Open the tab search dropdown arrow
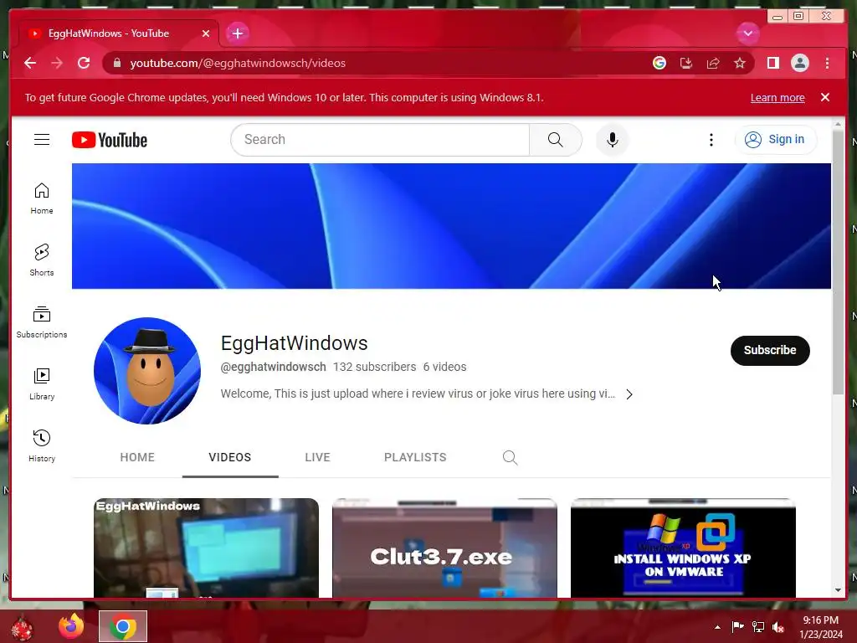Screen dimensions: 857x643 tap(747, 33)
